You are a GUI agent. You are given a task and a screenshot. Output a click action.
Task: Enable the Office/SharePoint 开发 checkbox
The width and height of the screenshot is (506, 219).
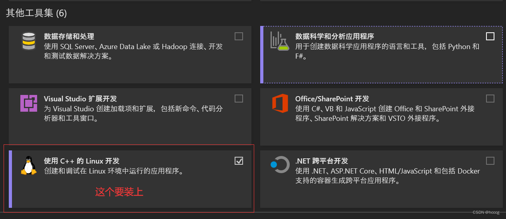tap(490, 99)
